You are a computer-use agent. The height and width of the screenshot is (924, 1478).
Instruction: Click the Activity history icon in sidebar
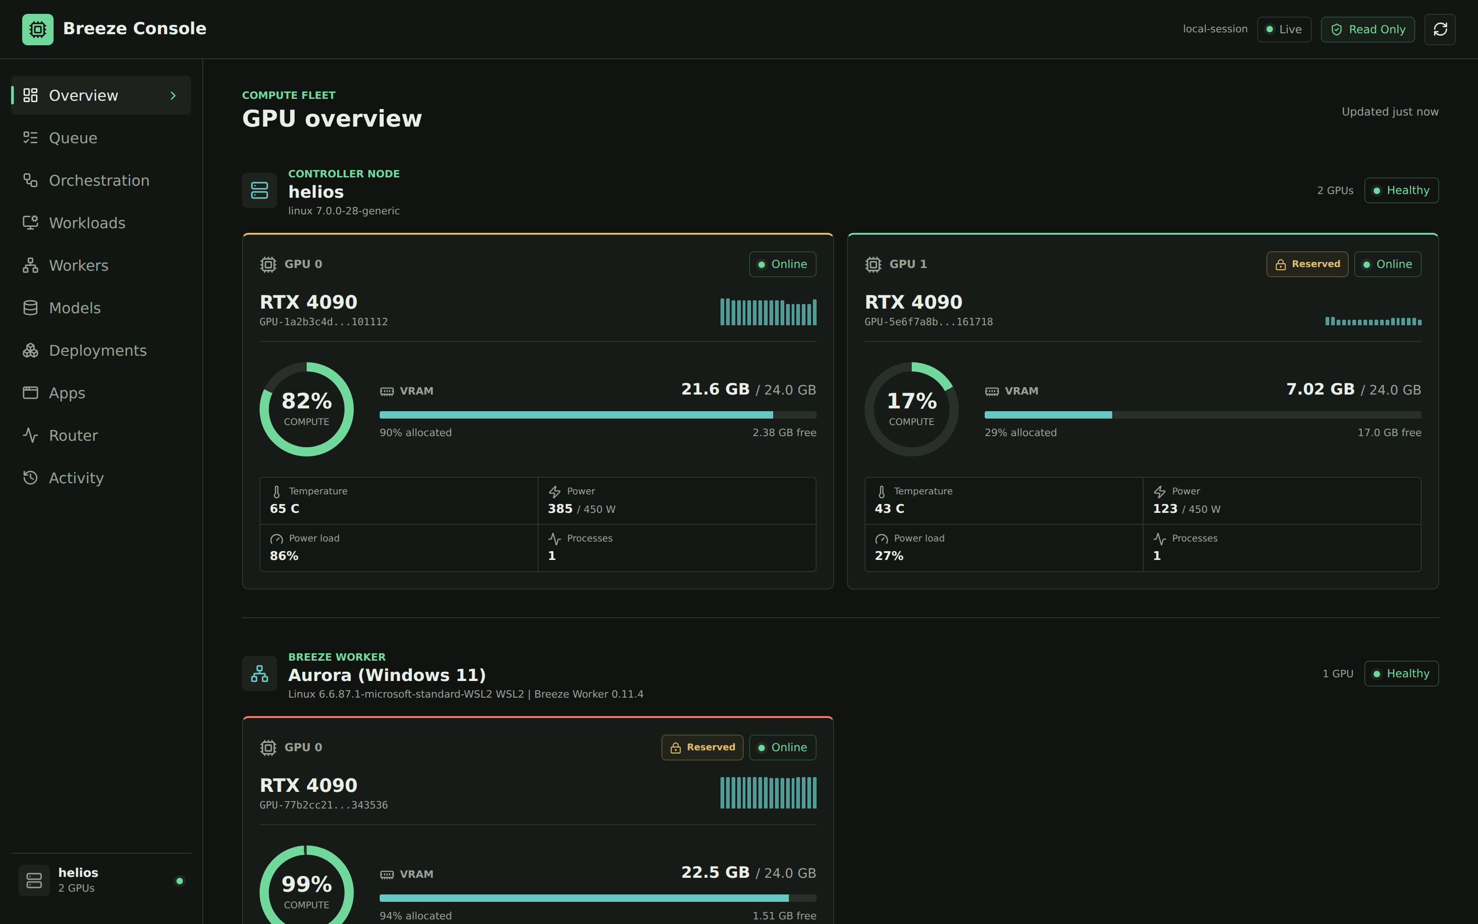coord(30,477)
